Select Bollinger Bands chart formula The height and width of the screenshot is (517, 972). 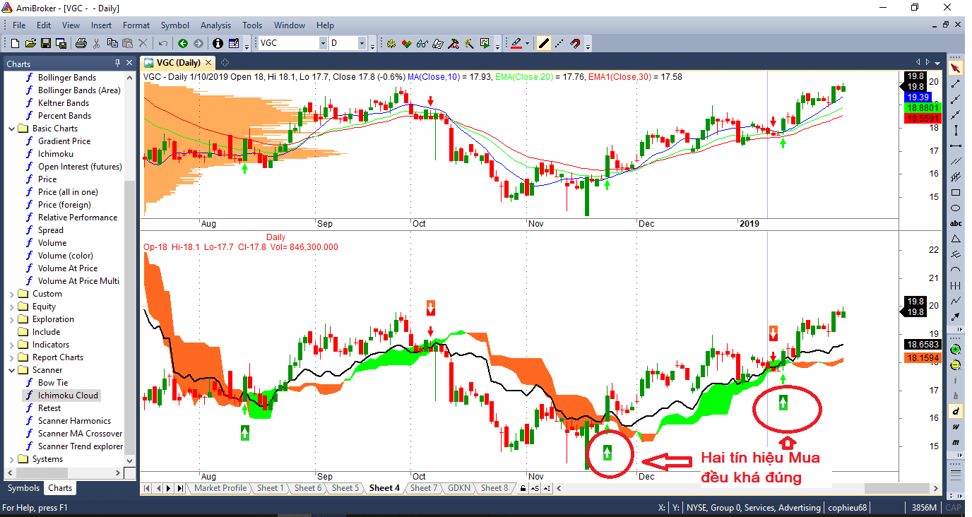[x=66, y=78]
